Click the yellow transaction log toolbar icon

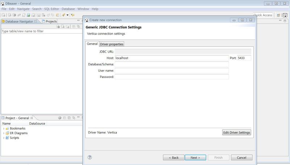pos(58,15)
